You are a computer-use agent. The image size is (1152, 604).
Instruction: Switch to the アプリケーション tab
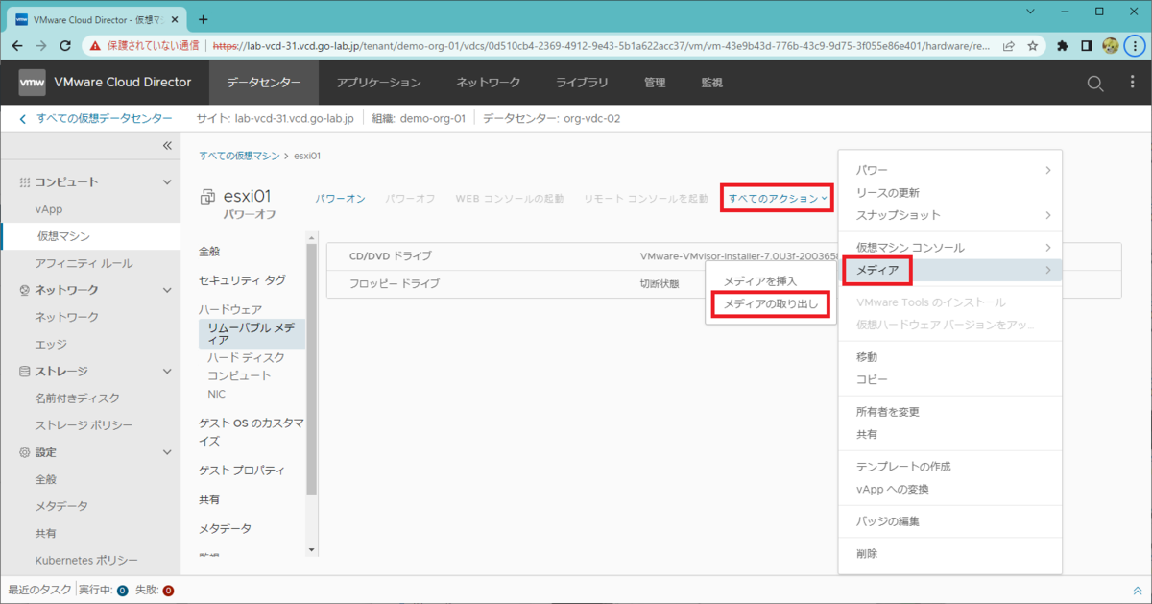point(378,83)
